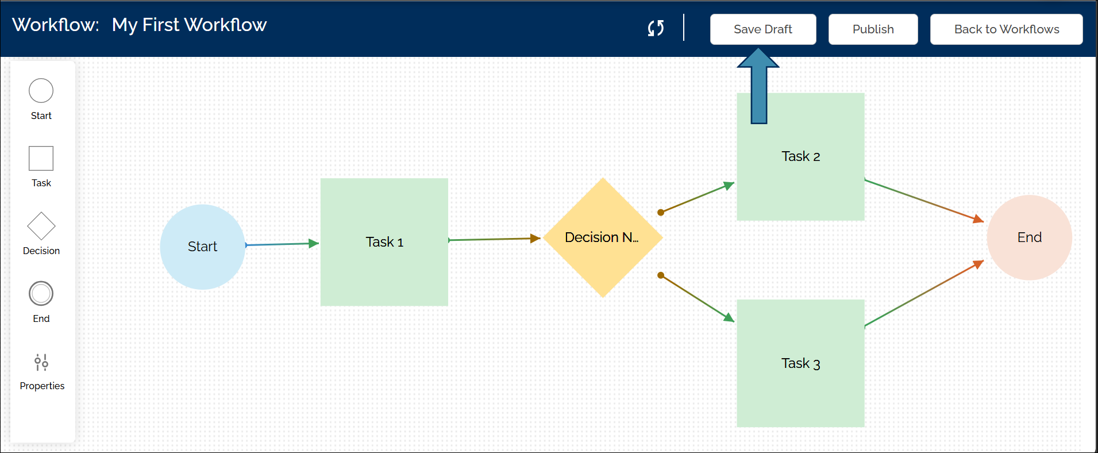Select arrow from Task 1 to Decision
The height and width of the screenshot is (453, 1098).
pyautogui.click(x=494, y=239)
